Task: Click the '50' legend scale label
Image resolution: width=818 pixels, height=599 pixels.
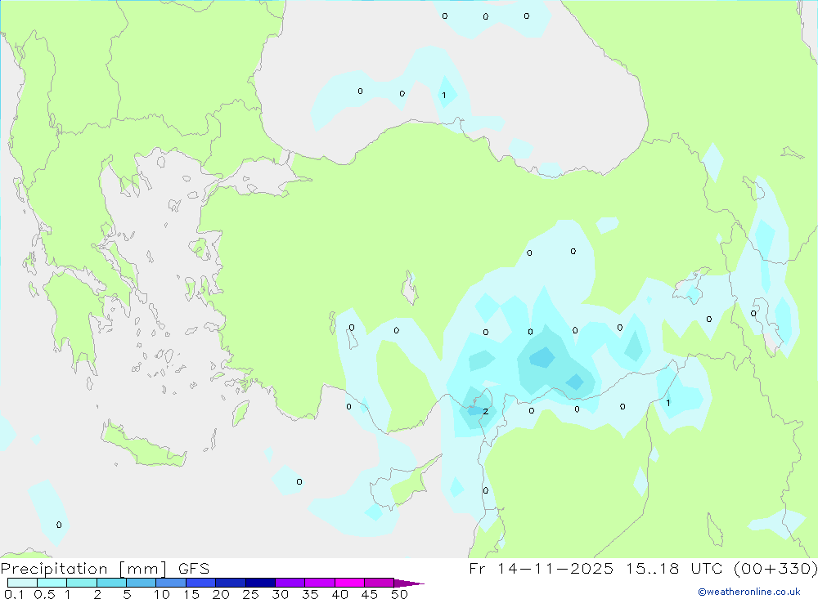Action: click(399, 594)
